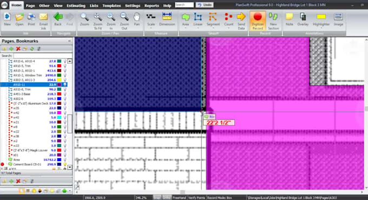Screen dimensions: 368x200
Task: Open the Reports tab
Action: point(152,5)
